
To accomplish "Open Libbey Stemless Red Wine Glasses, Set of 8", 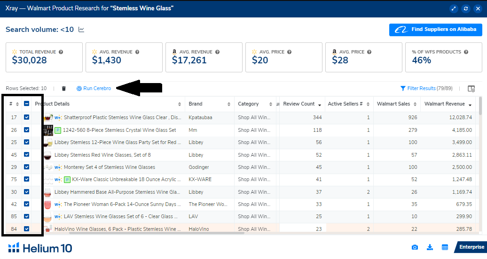I will point(102,155).
